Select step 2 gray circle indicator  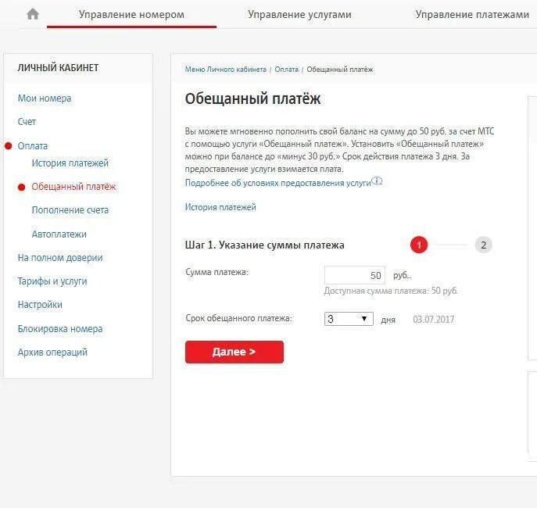483,245
